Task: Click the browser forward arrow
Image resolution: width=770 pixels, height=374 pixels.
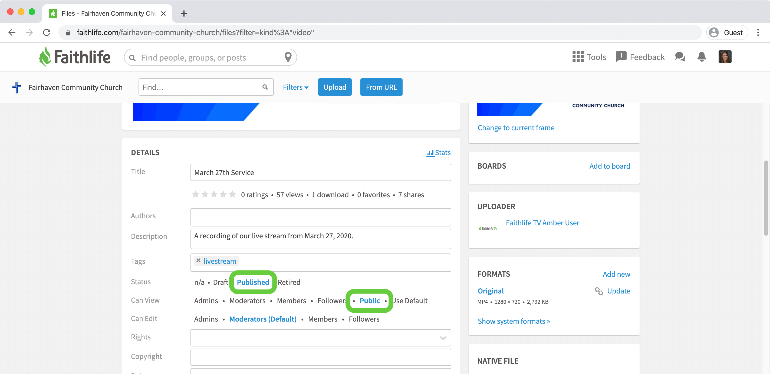Action: [29, 32]
